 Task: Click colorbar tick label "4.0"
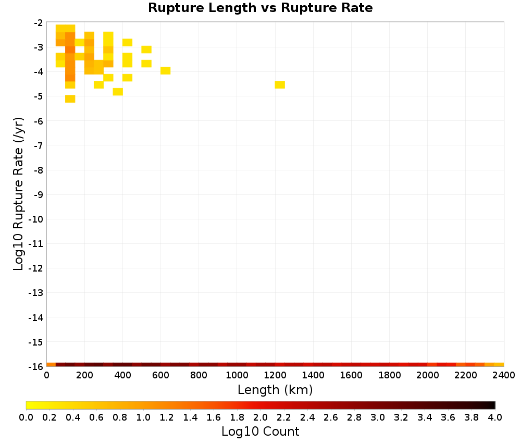point(495,417)
